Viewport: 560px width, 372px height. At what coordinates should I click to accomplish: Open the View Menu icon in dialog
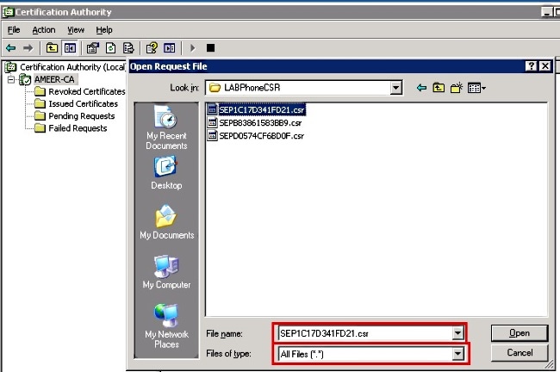(x=476, y=88)
